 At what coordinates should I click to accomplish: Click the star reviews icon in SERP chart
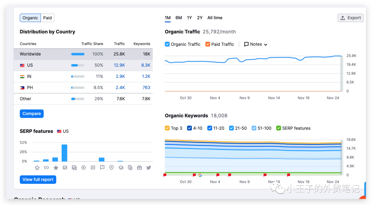(x=55, y=168)
